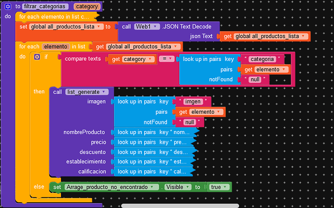Click the gear icon on filtrar_categorias procedure block
The height and width of the screenshot is (208, 334).
point(8,7)
